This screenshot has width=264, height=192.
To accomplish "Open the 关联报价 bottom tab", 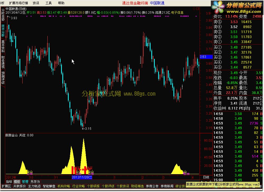I will coord(19,186).
